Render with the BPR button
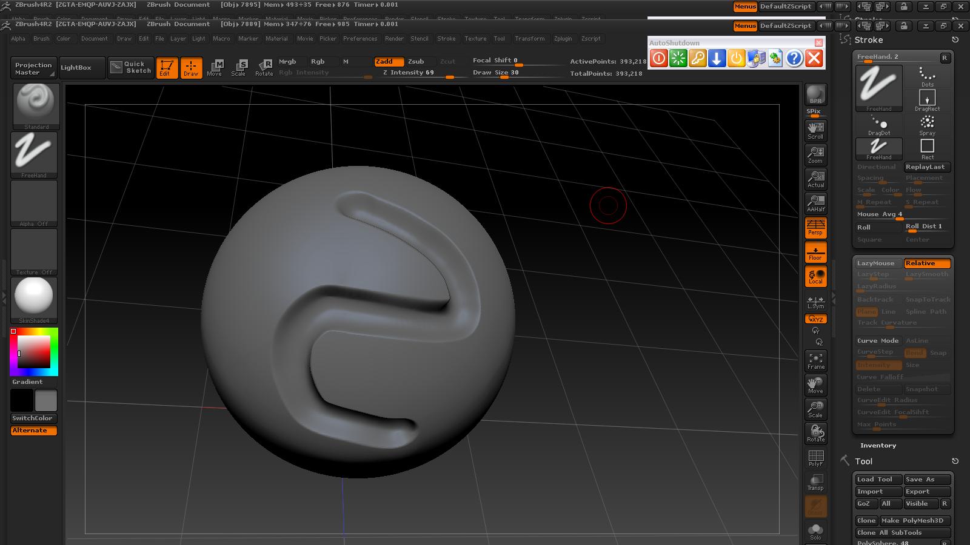The width and height of the screenshot is (970, 545). coord(816,94)
